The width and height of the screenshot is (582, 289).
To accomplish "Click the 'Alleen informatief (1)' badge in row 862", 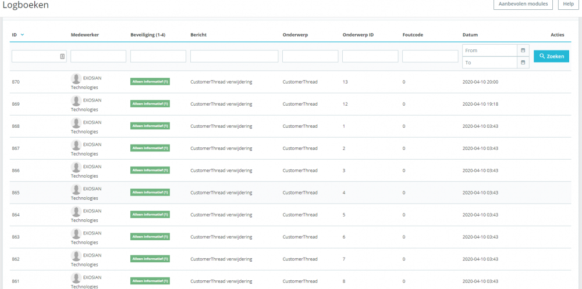I will [x=150, y=259].
